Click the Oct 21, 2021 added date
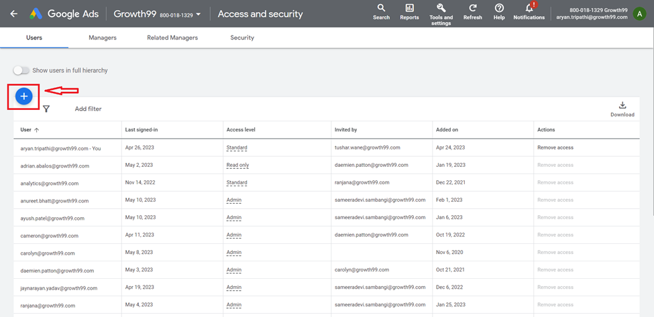 [451, 270]
